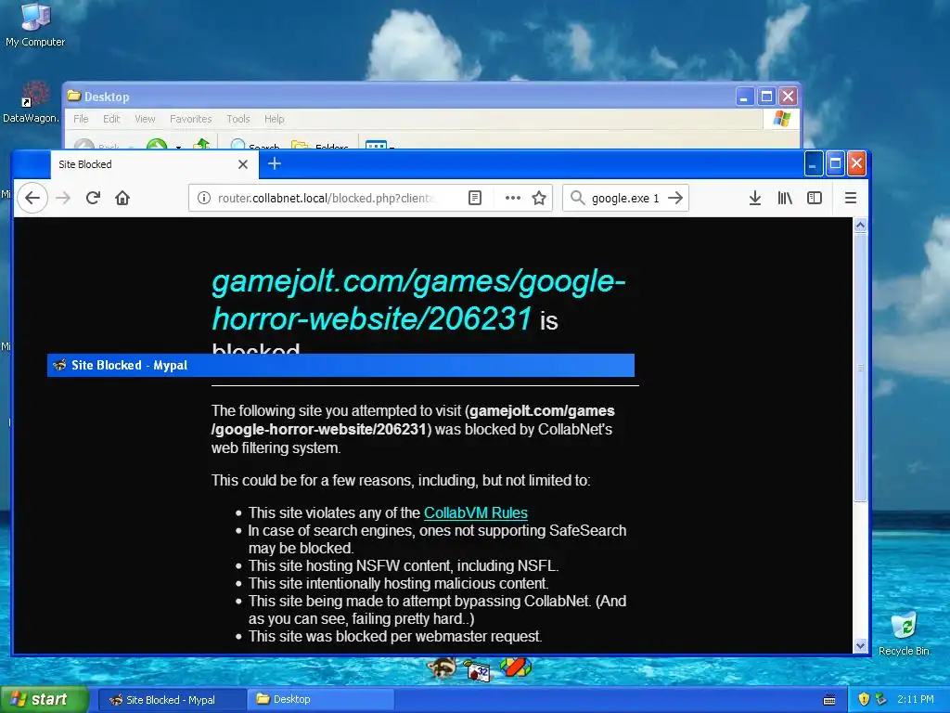
Task: Minimize the Mypal browser window
Action: click(813, 163)
